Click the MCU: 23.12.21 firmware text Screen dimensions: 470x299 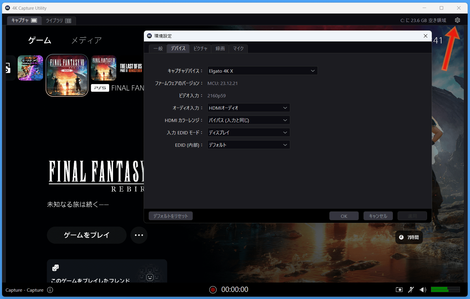coord(222,83)
